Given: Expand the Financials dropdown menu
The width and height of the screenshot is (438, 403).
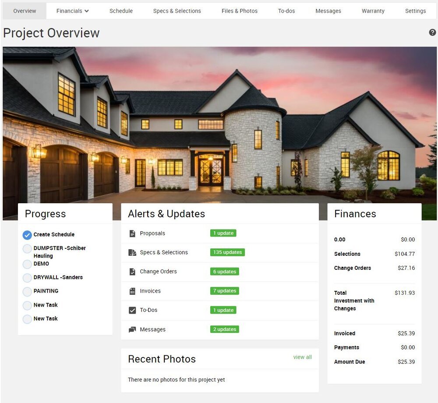Looking at the screenshot, I should tap(72, 11).
